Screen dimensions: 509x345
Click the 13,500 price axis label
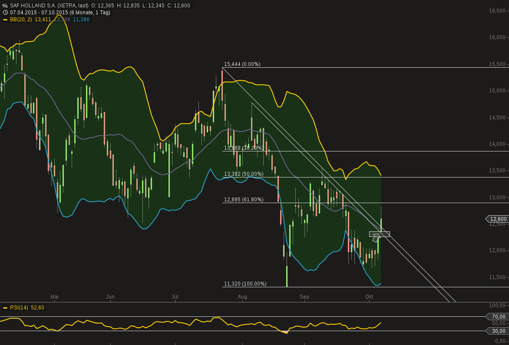(x=497, y=171)
